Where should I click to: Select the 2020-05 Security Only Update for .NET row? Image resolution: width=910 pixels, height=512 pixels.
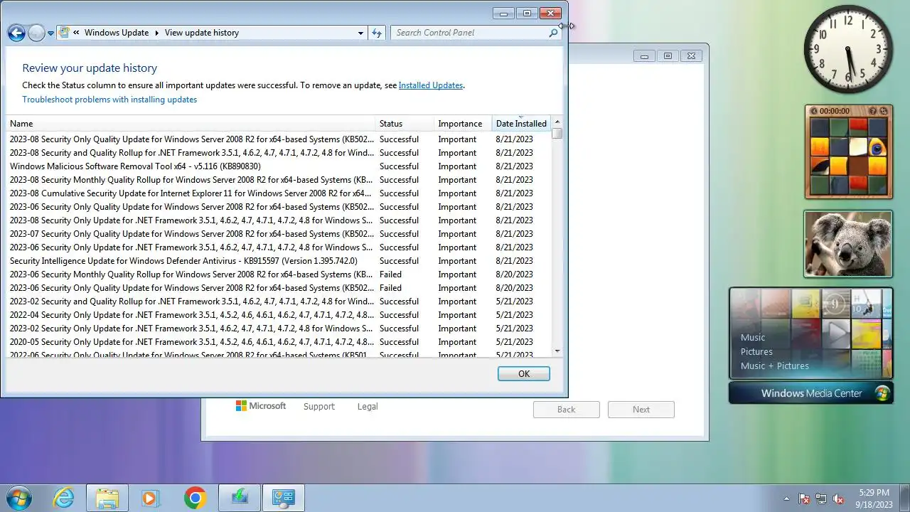point(279,342)
